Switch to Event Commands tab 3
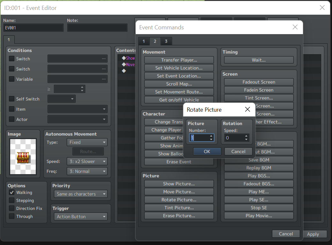 pyautogui.click(x=166, y=41)
